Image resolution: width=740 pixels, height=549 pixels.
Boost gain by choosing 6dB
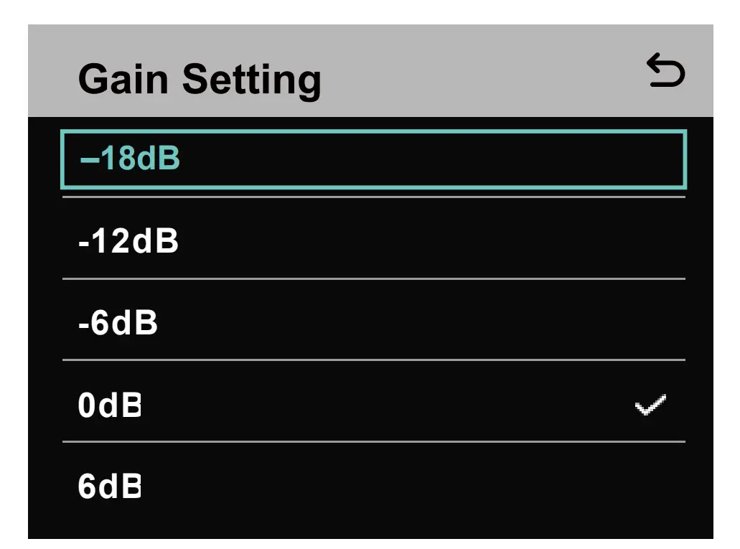coord(373,488)
